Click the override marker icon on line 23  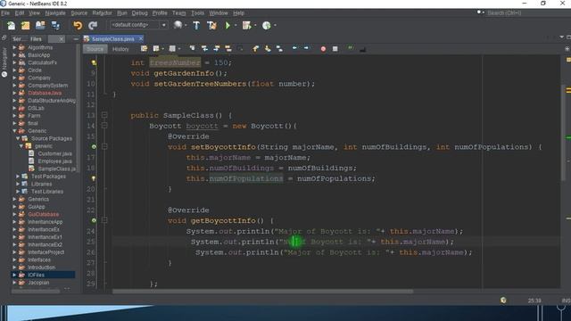pyautogui.click(x=94, y=220)
